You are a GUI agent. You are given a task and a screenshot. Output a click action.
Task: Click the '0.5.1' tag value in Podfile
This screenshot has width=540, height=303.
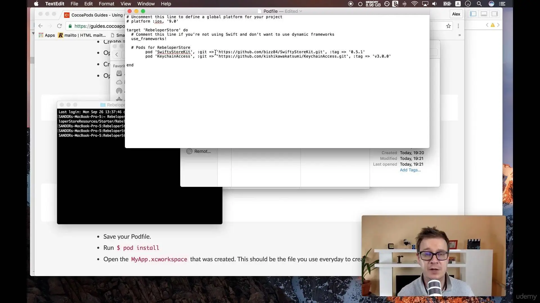[x=357, y=52]
